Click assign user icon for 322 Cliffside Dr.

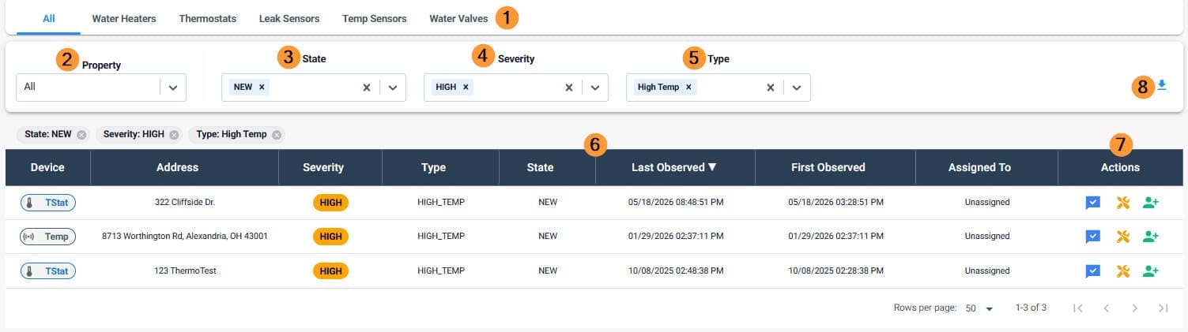pos(1151,203)
